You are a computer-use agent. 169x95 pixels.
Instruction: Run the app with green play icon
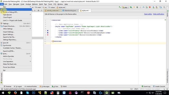pos(131,7)
